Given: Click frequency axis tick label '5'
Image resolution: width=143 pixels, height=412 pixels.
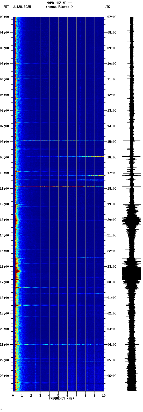Looking at the screenshot, I should coord(58,396).
